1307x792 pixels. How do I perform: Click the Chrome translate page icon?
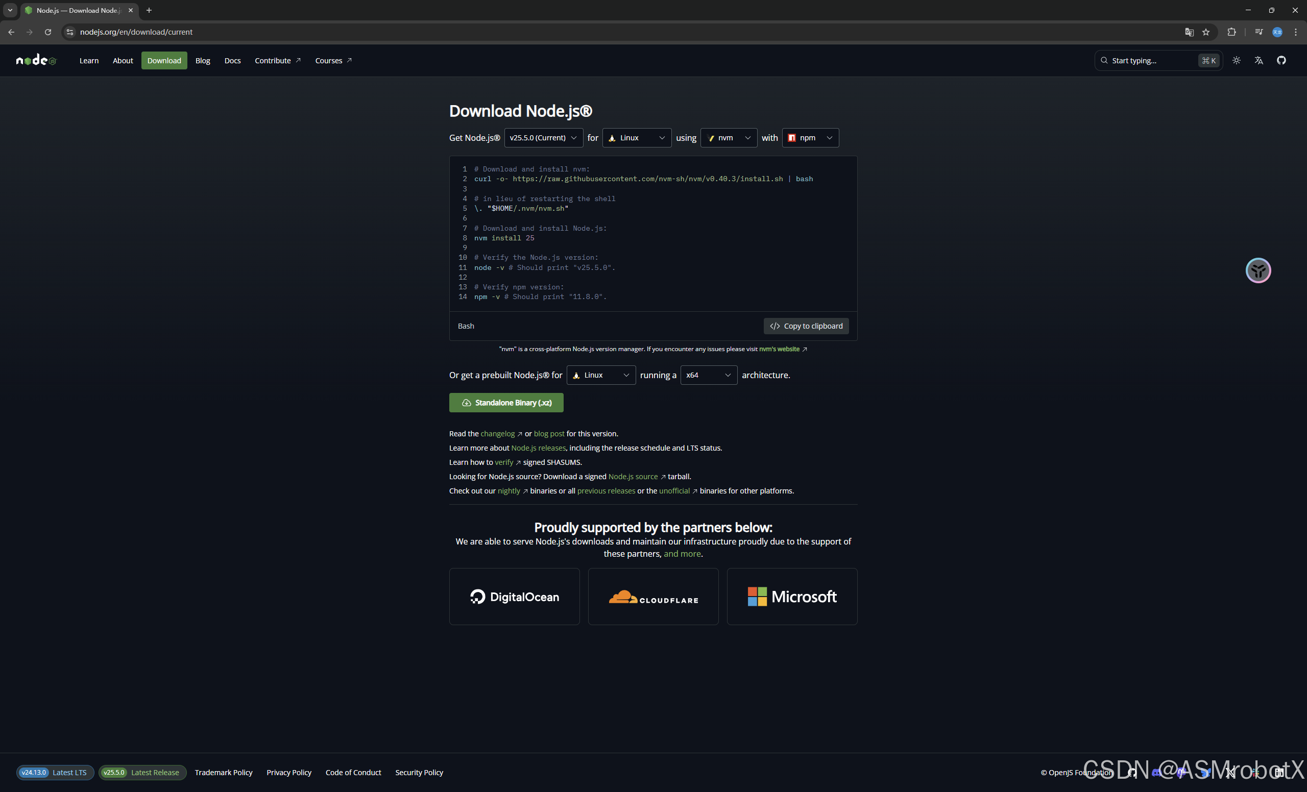(x=1189, y=32)
